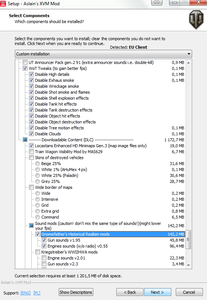Close the Setup window

[198, 2]
